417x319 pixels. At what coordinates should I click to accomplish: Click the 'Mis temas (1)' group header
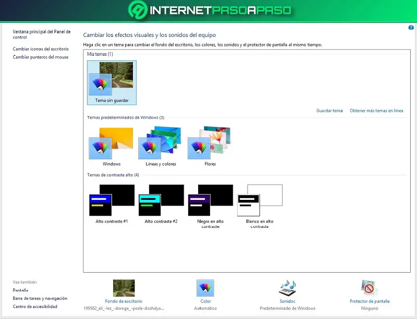pyautogui.click(x=100, y=54)
